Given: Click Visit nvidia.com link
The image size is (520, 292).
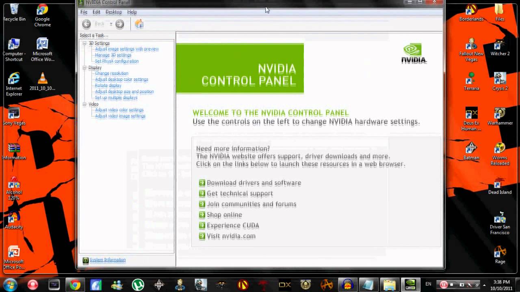Looking at the screenshot, I should click(231, 236).
